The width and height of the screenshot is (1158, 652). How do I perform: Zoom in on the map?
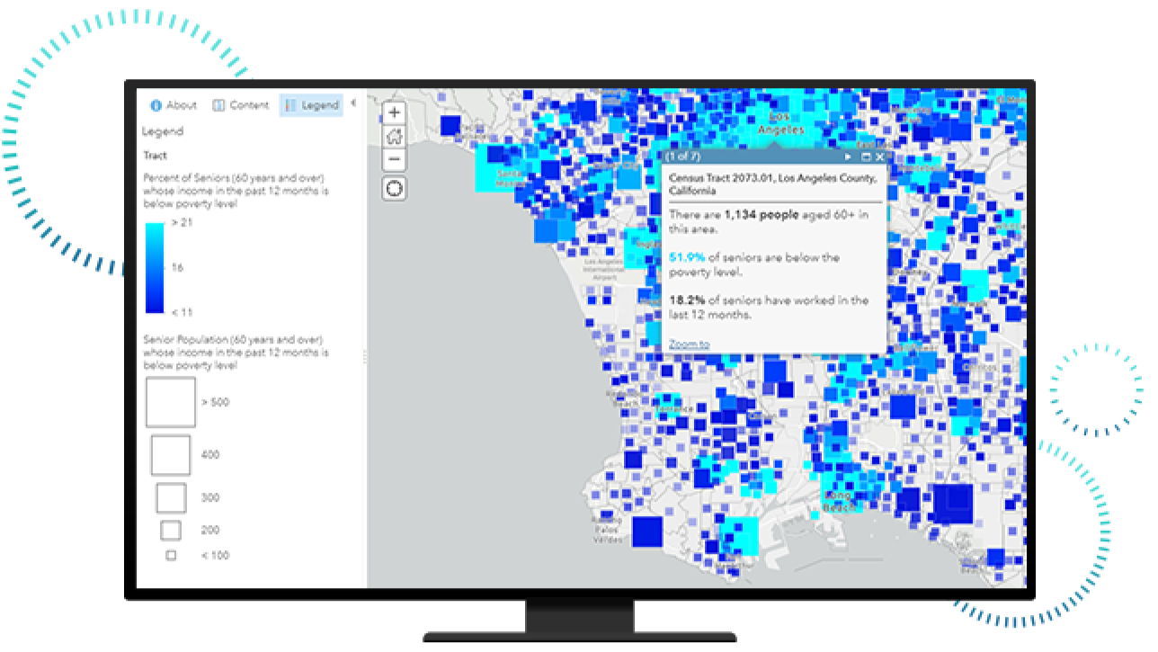pyautogui.click(x=393, y=112)
